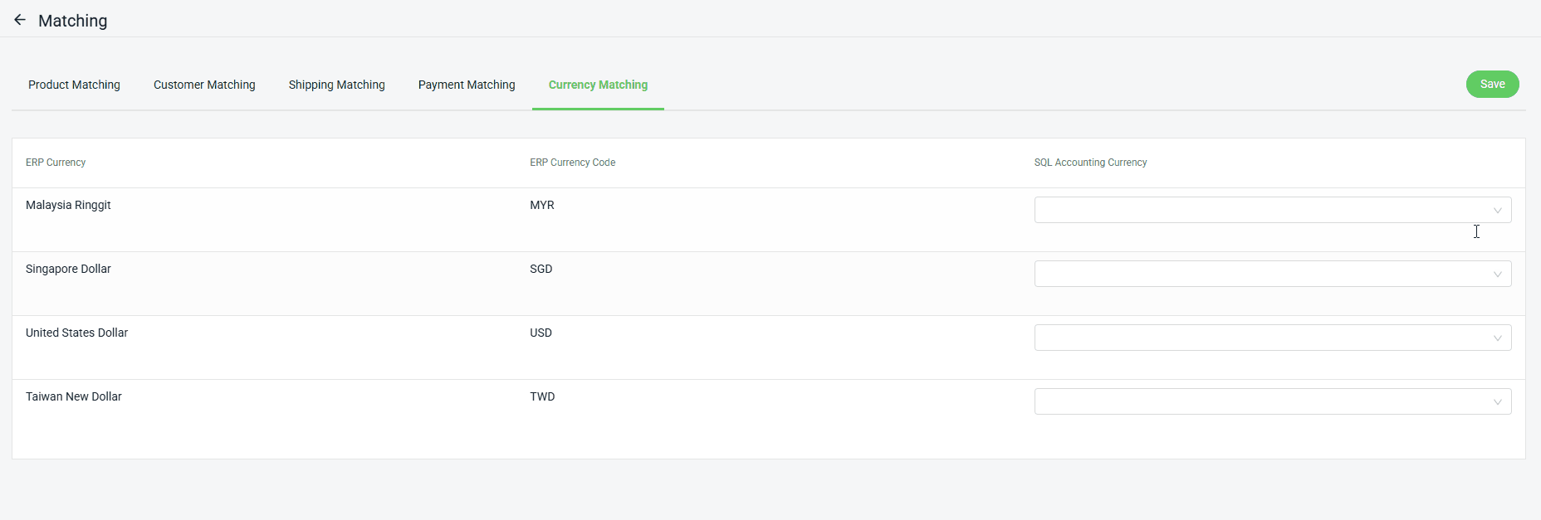Open the Customer Matching tab

(204, 85)
